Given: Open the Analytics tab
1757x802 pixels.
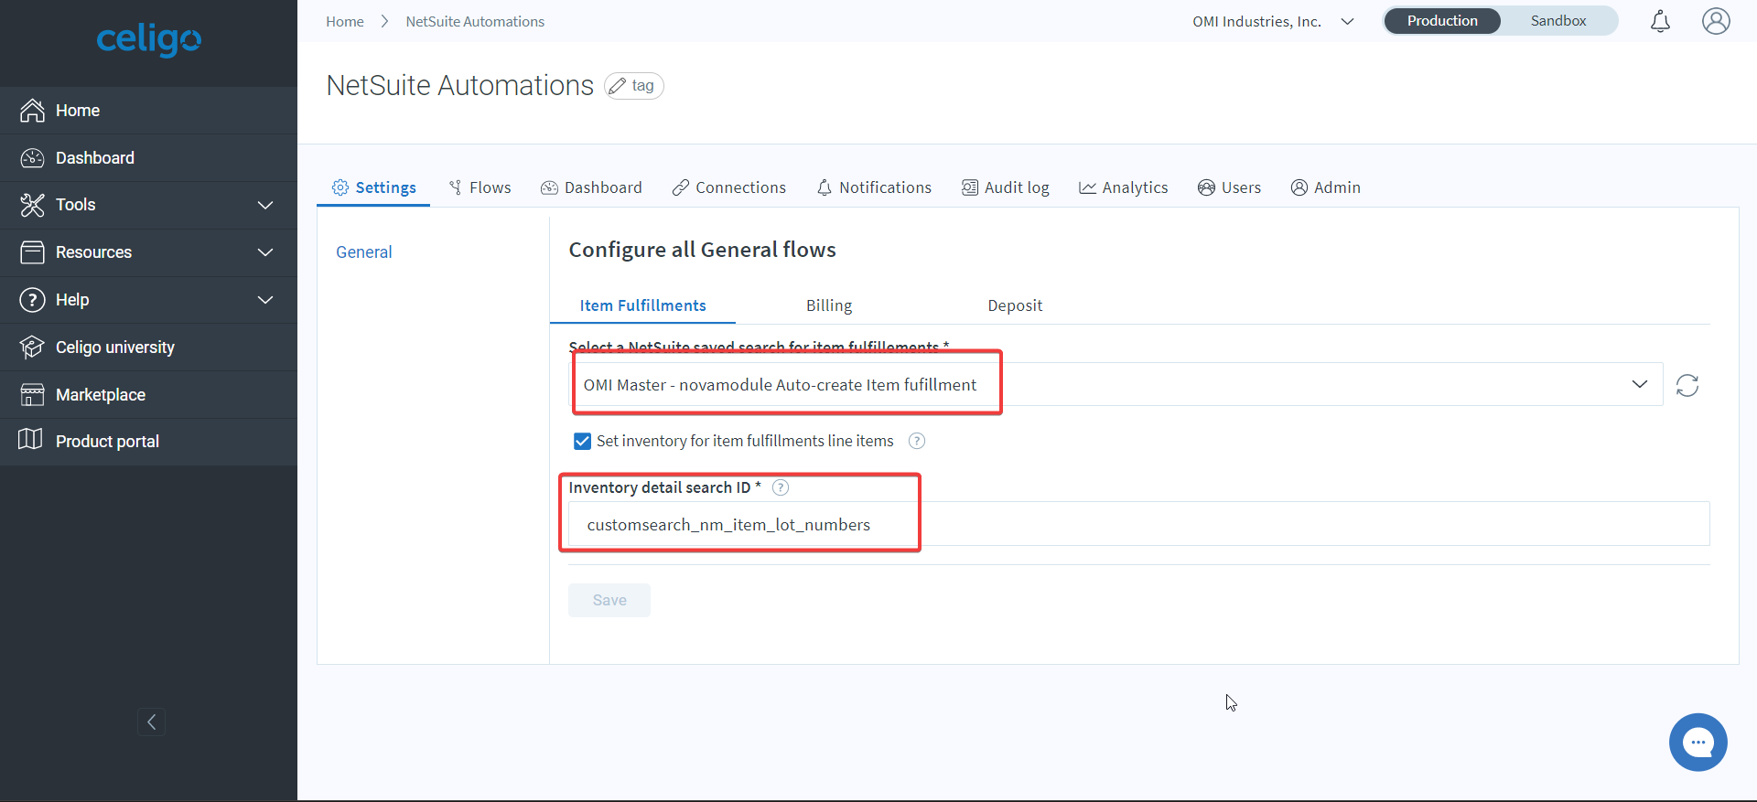Looking at the screenshot, I should click(x=1124, y=187).
